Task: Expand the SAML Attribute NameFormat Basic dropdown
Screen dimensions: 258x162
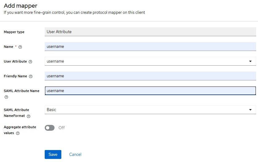Action: (150, 110)
